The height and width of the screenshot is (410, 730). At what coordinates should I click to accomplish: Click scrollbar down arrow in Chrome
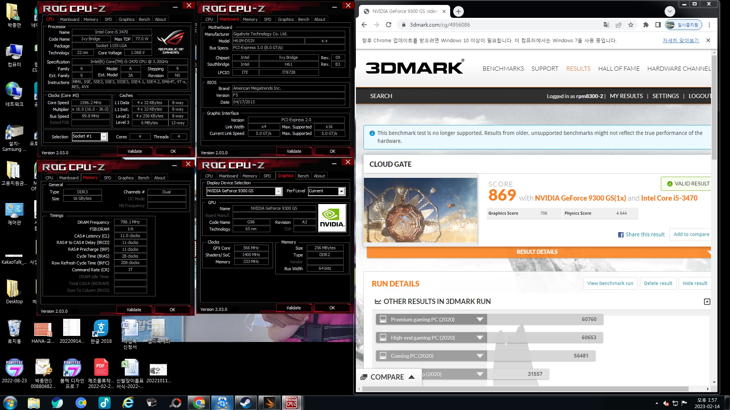pyautogui.click(x=714, y=382)
